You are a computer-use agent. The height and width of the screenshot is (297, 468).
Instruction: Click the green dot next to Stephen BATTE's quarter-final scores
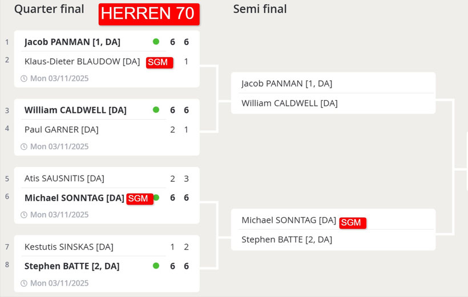(156, 266)
